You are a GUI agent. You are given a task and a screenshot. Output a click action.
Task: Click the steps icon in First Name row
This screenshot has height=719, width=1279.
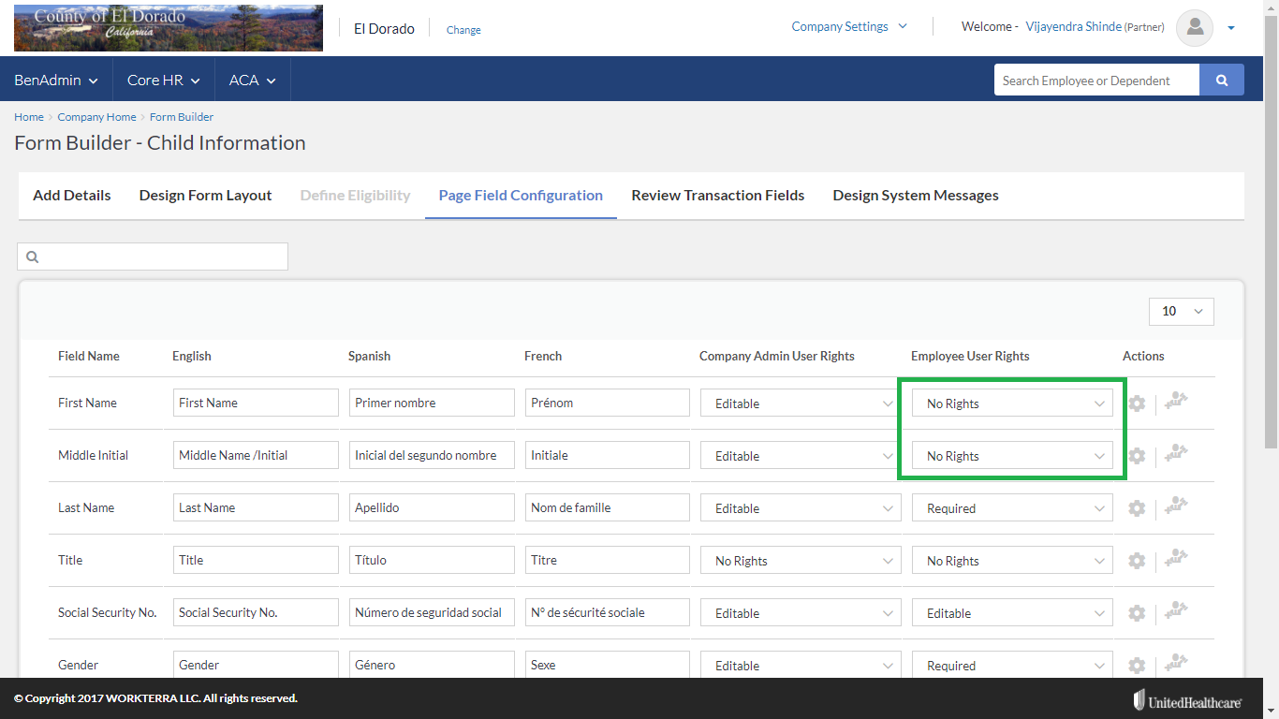[x=1176, y=401]
